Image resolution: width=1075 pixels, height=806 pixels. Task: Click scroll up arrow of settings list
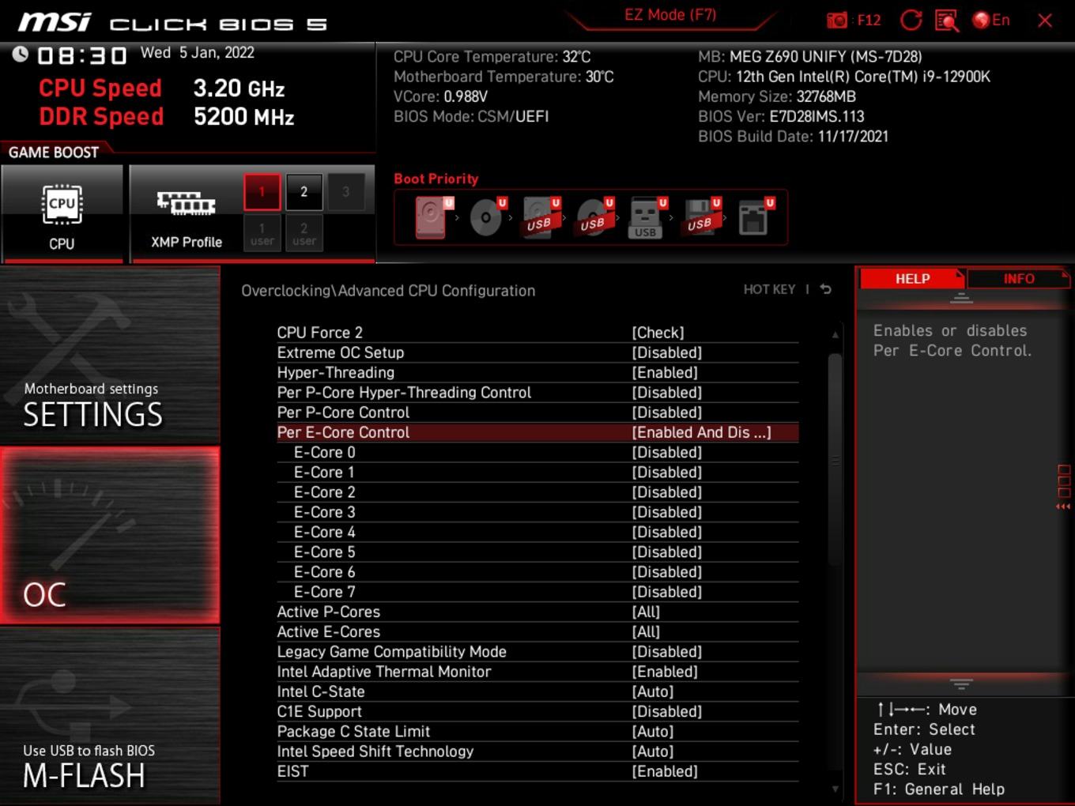click(x=835, y=335)
